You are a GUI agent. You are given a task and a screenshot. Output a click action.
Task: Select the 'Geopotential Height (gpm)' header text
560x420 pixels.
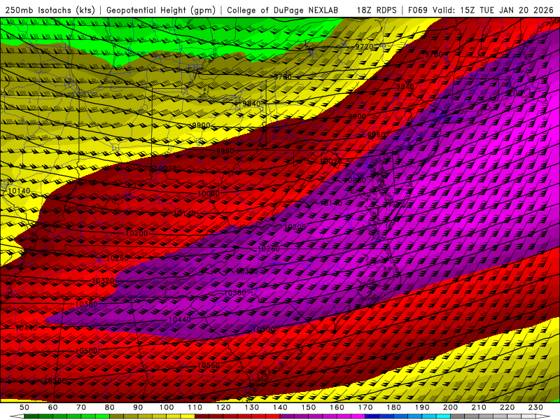point(161,10)
